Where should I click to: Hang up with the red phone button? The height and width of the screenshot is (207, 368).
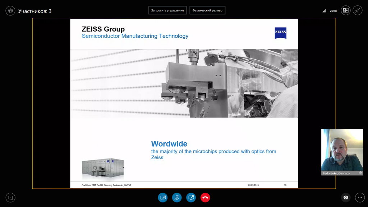(205, 197)
